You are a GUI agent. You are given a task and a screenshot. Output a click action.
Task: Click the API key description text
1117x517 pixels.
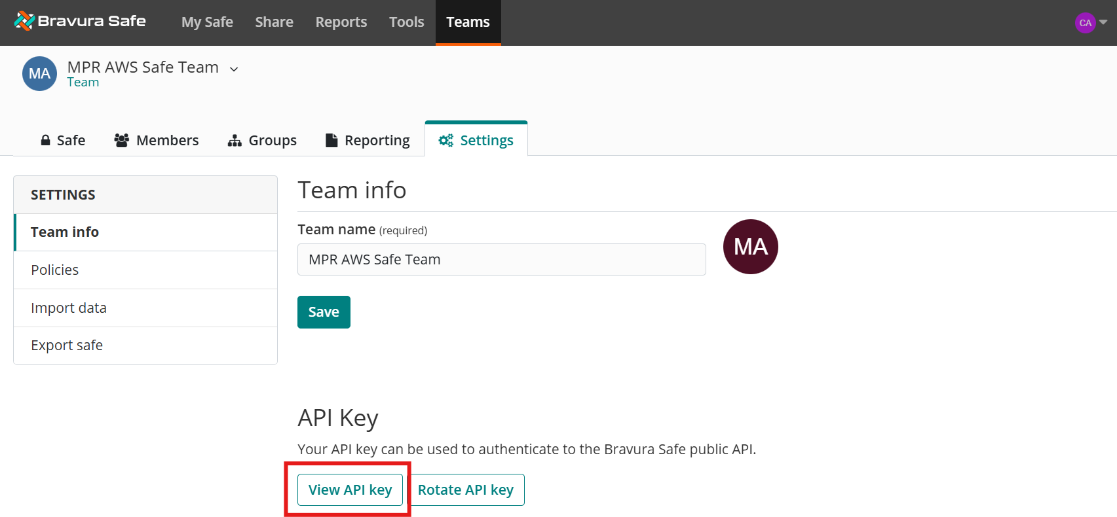(527, 450)
